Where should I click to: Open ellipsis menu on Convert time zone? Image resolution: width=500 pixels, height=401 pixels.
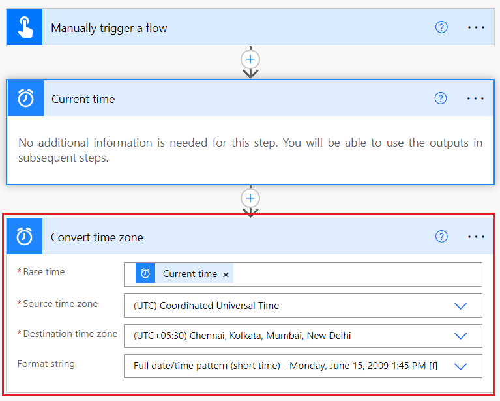coord(476,237)
